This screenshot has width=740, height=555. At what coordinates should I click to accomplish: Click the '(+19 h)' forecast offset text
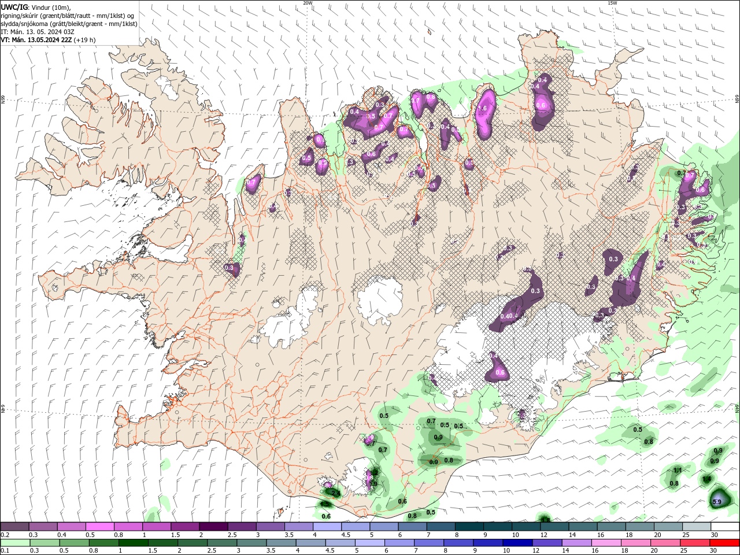[84, 40]
